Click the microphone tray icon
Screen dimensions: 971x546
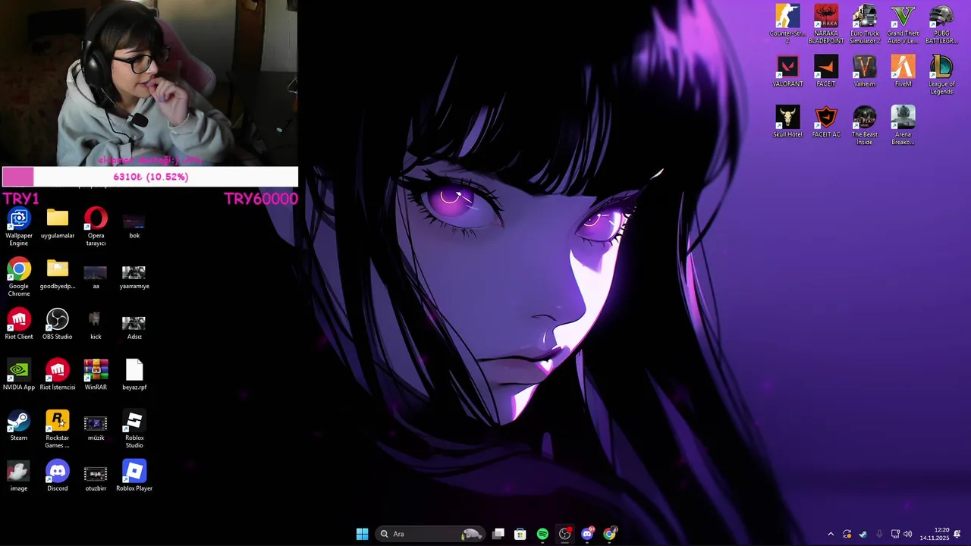[879, 534]
